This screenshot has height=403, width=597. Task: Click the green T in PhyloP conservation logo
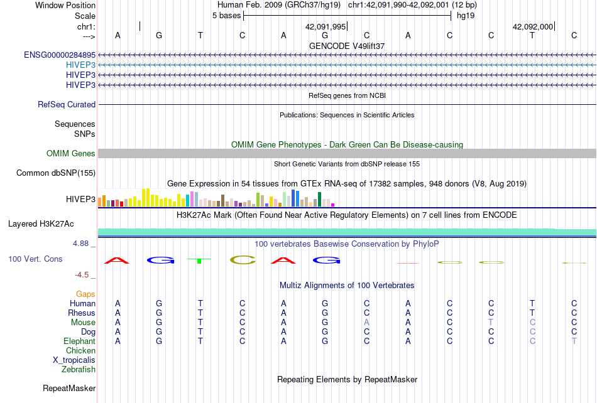tap(199, 261)
